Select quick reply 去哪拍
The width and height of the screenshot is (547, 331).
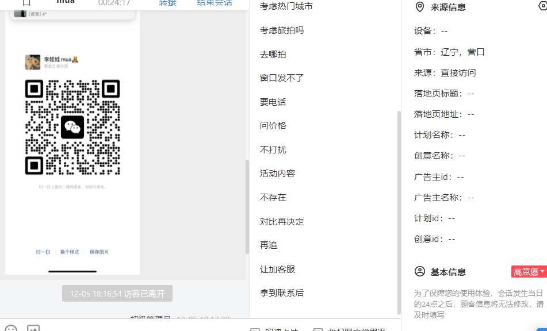(273, 55)
